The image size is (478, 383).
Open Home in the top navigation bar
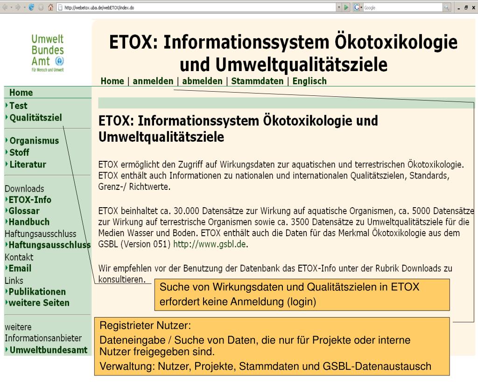[x=112, y=81]
